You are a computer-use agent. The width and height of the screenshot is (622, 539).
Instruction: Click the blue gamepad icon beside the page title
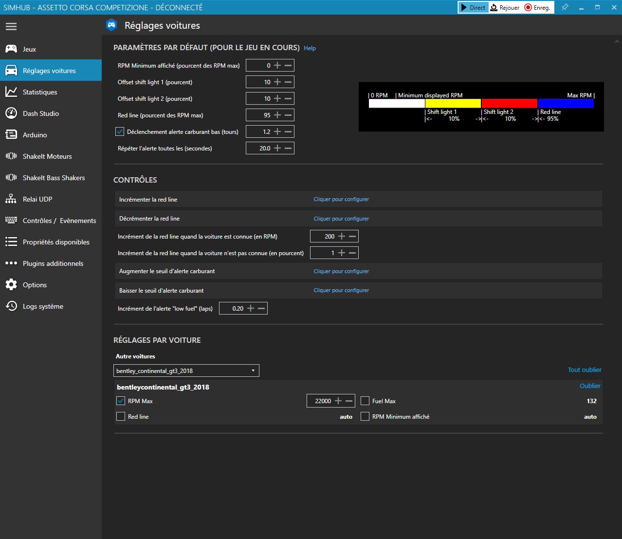tap(112, 25)
